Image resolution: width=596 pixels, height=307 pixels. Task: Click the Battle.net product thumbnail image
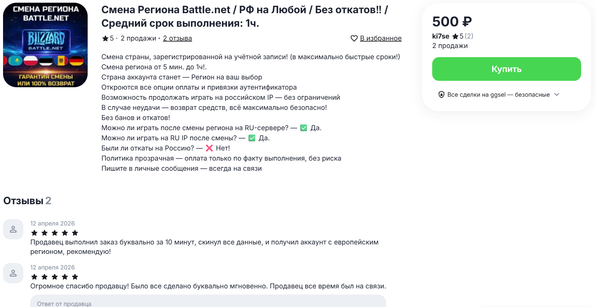click(45, 45)
